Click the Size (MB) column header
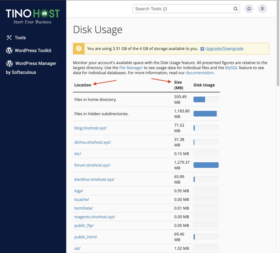 click(x=179, y=85)
